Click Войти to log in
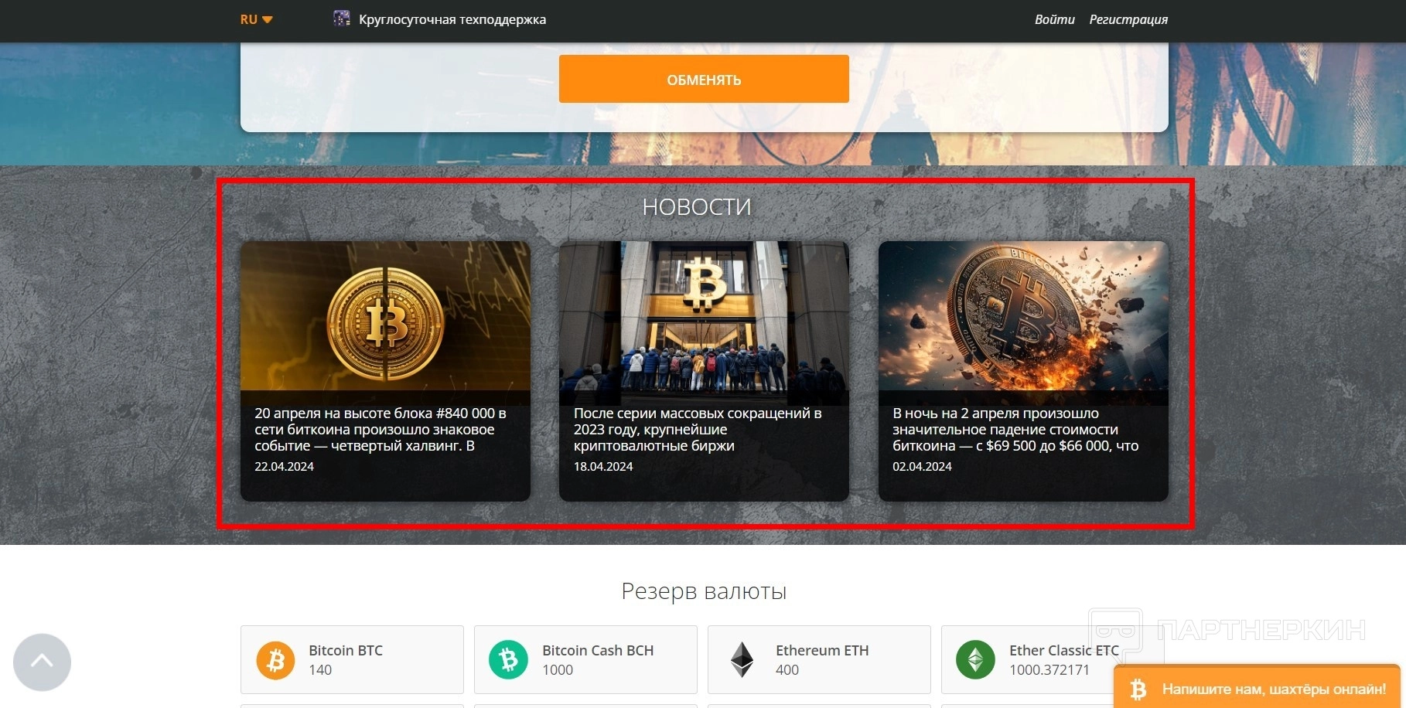 [x=1055, y=19]
